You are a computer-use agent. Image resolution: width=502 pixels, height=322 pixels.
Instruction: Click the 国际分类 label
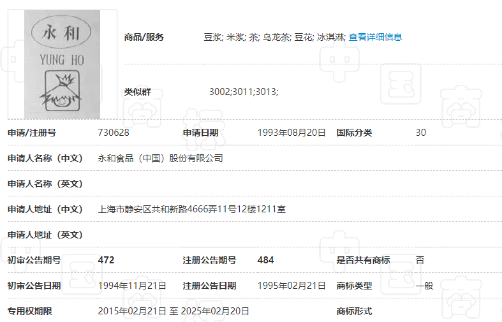354,133
